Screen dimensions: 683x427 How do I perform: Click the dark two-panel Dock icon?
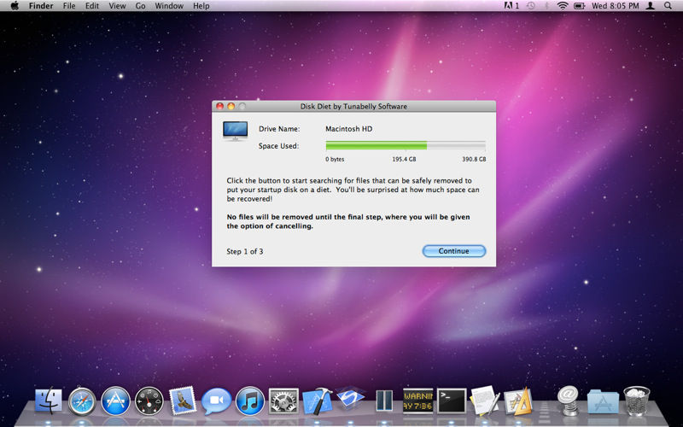pyautogui.click(x=384, y=401)
